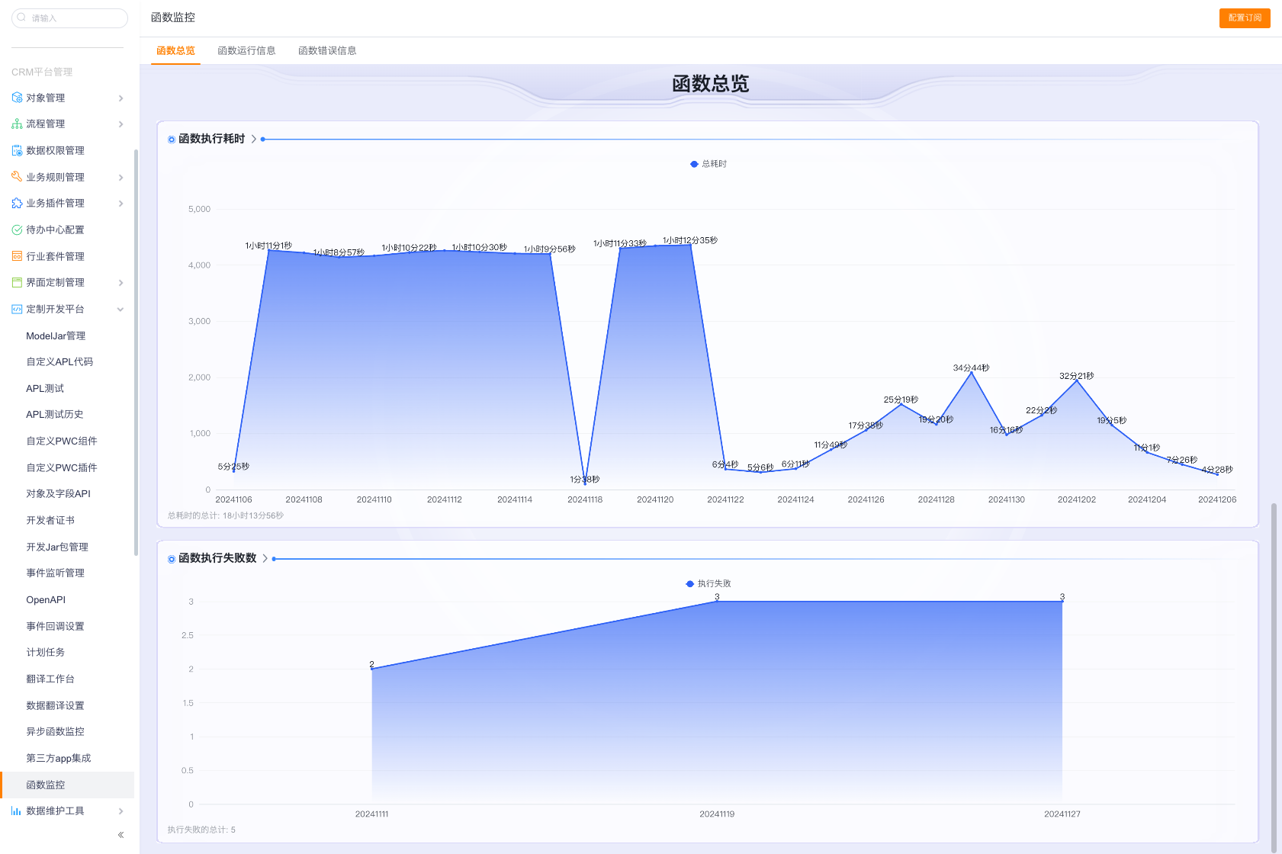Switch to the 函数运行信息 tab
The width and height of the screenshot is (1282, 854).
pyautogui.click(x=246, y=51)
